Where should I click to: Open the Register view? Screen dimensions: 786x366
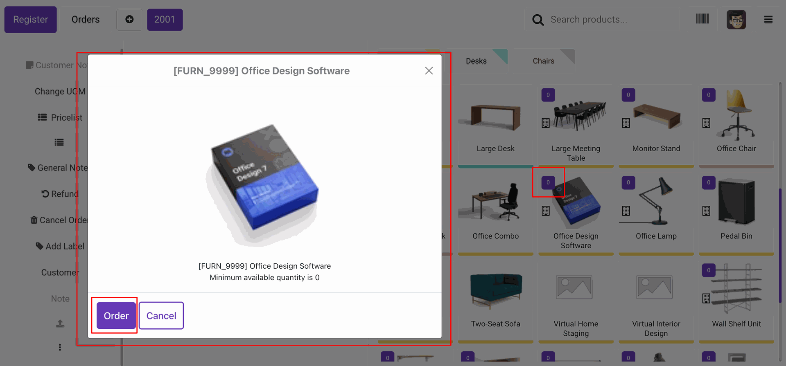[31, 20]
